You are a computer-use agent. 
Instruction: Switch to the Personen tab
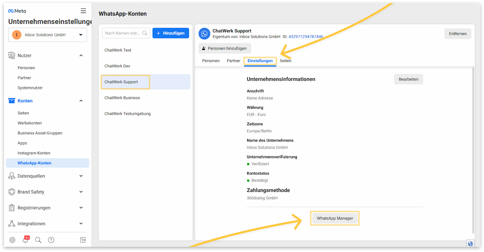pos(211,61)
